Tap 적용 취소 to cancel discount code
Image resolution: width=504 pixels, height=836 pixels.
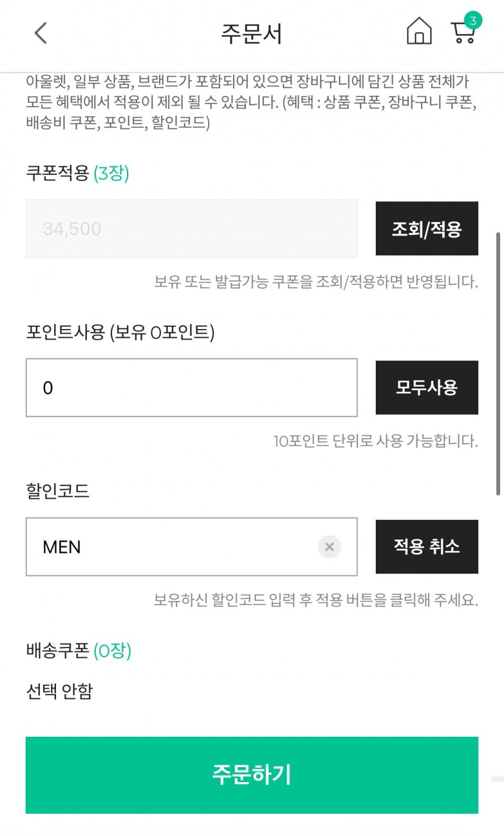[x=427, y=547]
